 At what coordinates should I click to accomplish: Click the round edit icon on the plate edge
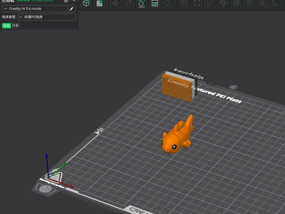[x=233, y=87]
